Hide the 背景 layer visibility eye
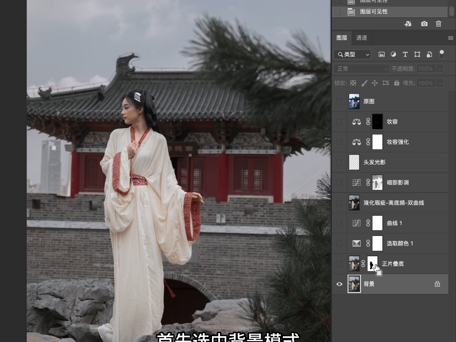Screen dimensions: 456x342 click(339, 284)
